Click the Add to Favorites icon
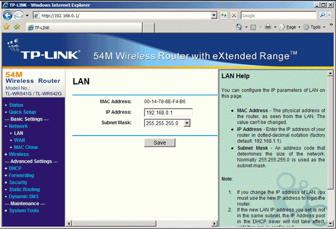336x229 pixels. pos(17,27)
